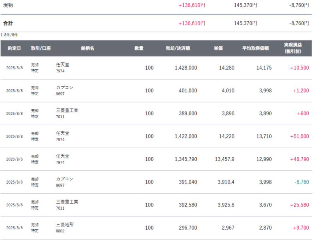Click the 単価 column header
The image size is (314, 240).
218,48
